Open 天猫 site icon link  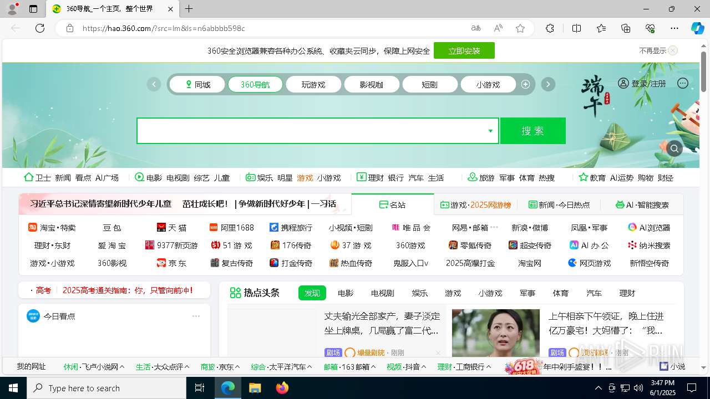171,228
